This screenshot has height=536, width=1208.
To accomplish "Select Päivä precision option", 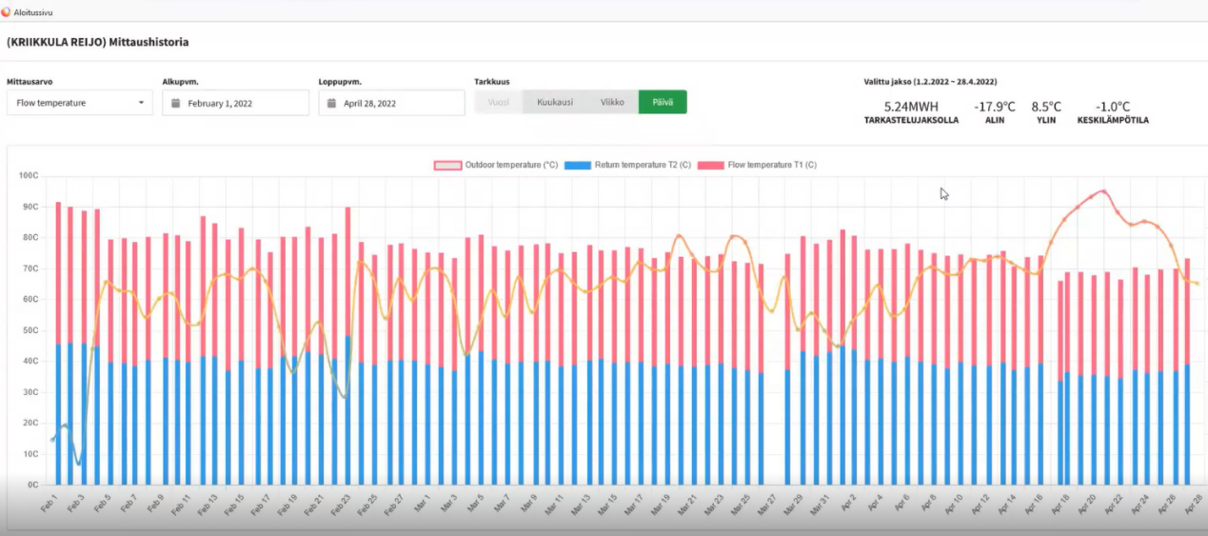I will coord(662,102).
